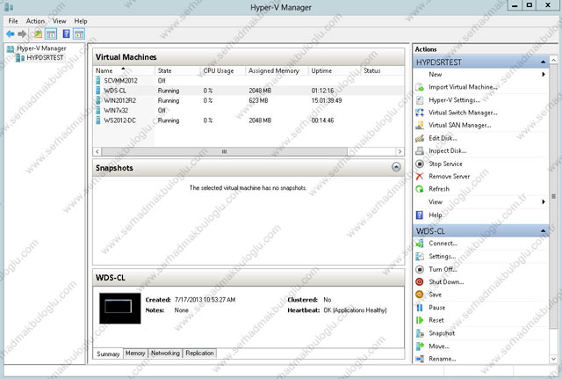Click the VM list horizontal scrollbar left arrow
The width and height of the screenshot is (562, 379).
tap(97, 151)
